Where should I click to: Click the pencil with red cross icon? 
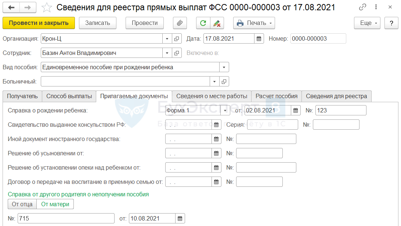217,23
